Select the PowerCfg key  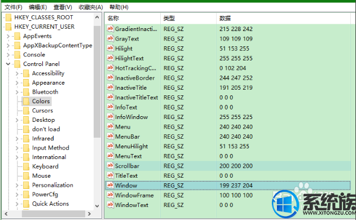[x=45, y=195]
